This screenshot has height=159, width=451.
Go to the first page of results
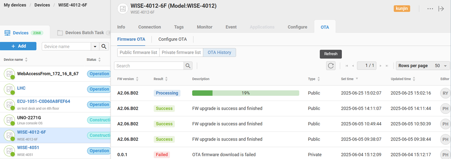(x=347, y=66)
